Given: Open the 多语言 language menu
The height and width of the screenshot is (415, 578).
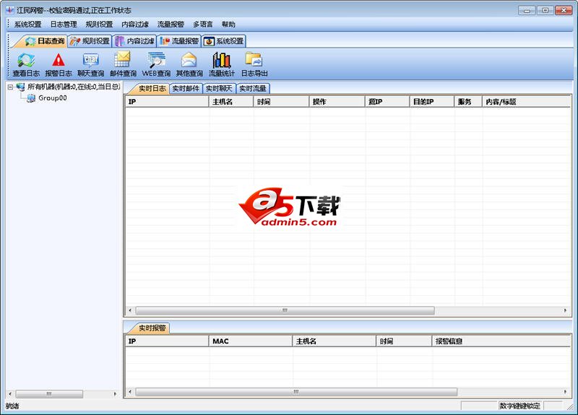Looking at the screenshot, I should (203, 25).
